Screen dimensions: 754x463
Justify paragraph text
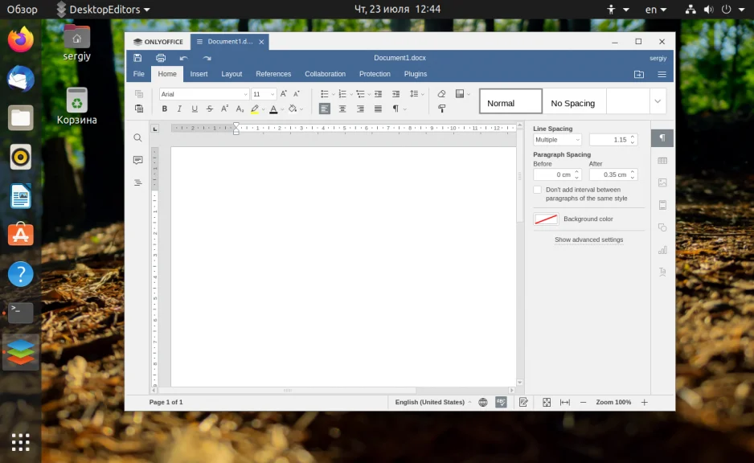(378, 109)
